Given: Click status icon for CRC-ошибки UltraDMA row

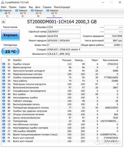Looking at the screenshot, I should (4, 131).
